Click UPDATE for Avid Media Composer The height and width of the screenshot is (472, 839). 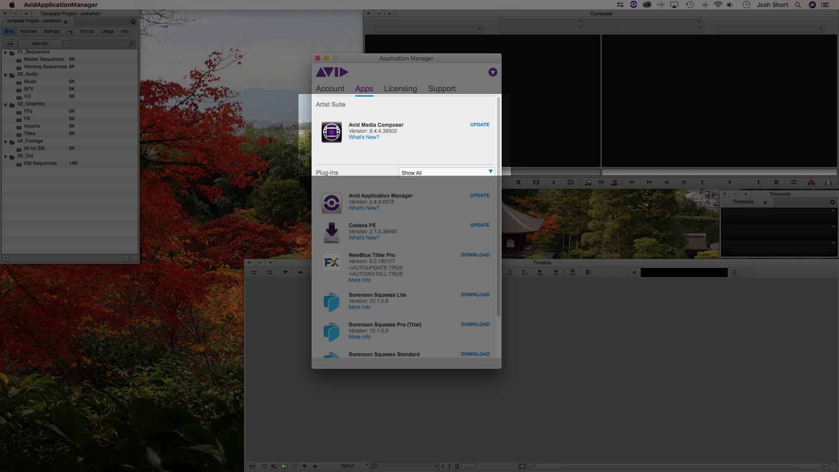(x=479, y=125)
